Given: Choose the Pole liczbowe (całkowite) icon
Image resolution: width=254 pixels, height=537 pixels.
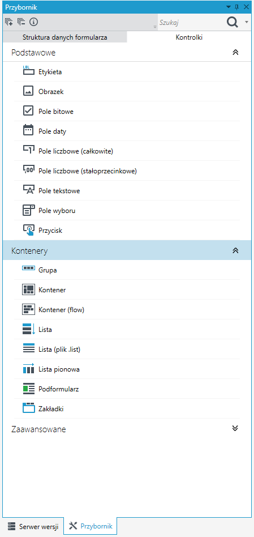Looking at the screenshot, I should coord(29,150).
